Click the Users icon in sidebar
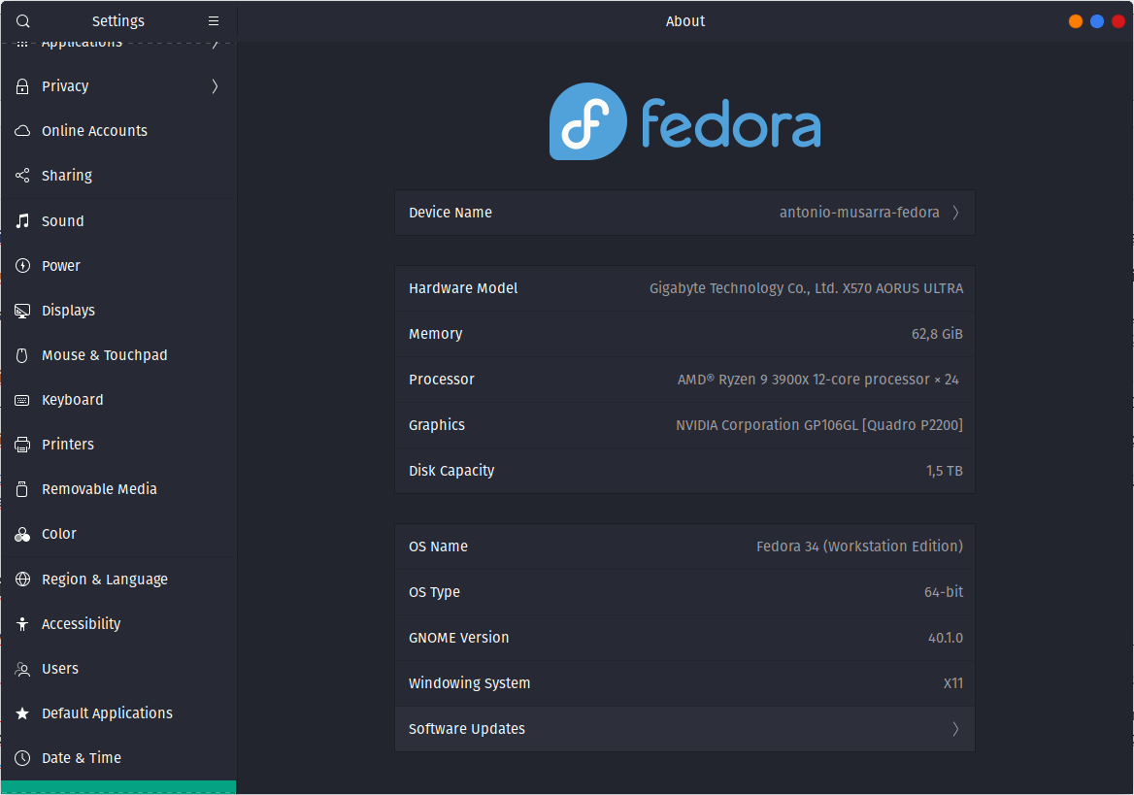 [22, 669]
